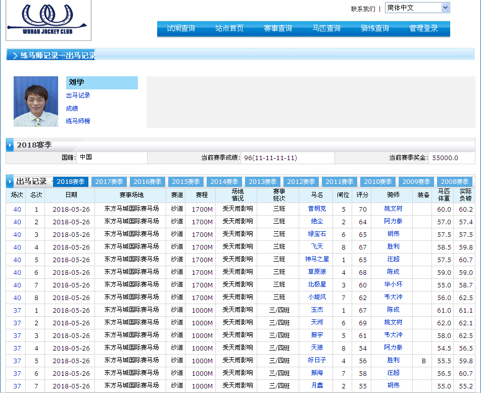
Task: Select the 2008赛季 season tab
Action: point(455,182)
